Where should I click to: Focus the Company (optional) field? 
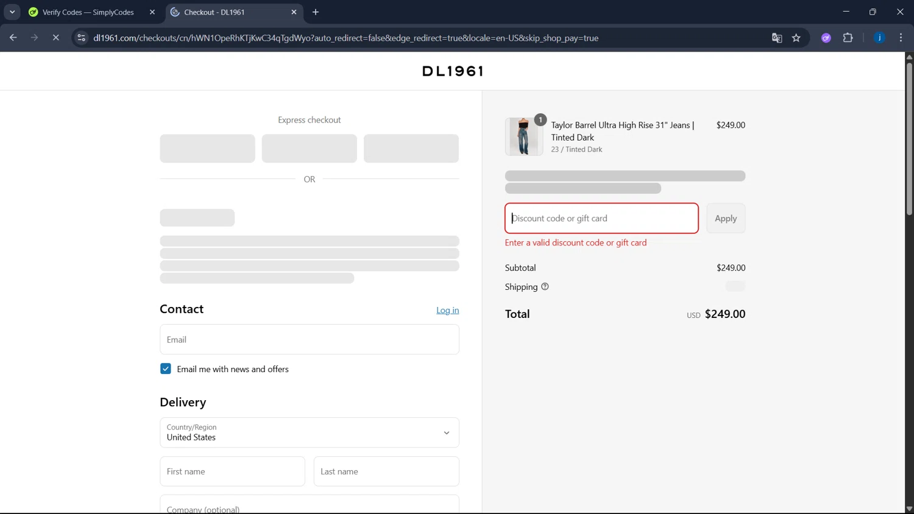[x=310, y=504]
